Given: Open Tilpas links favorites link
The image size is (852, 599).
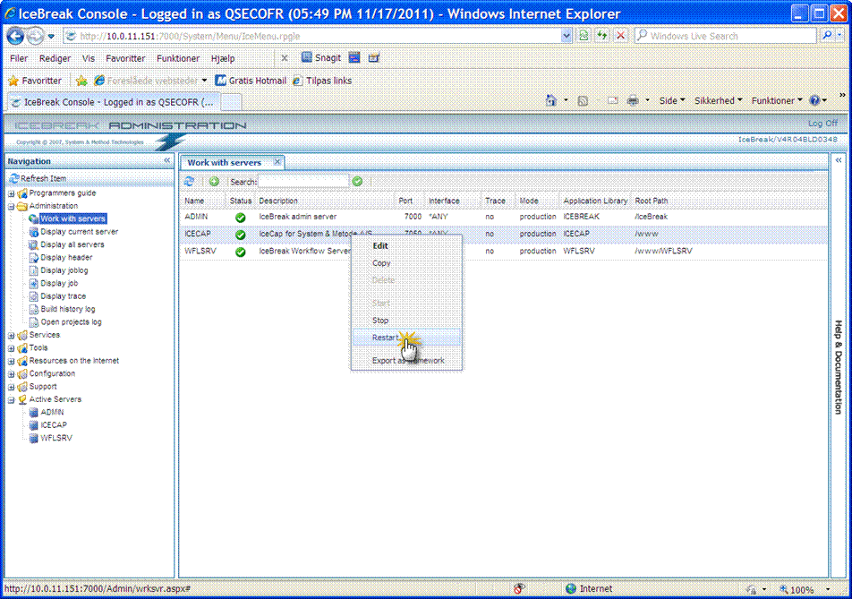Looking at the screenshot, I should [x=322, y=81].
